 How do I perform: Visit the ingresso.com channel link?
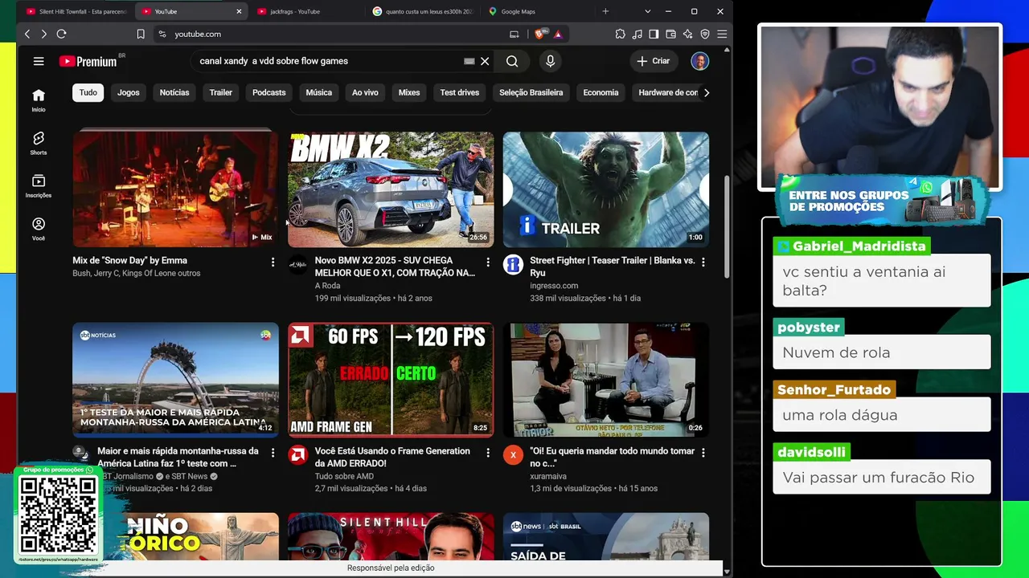[554, 286]
